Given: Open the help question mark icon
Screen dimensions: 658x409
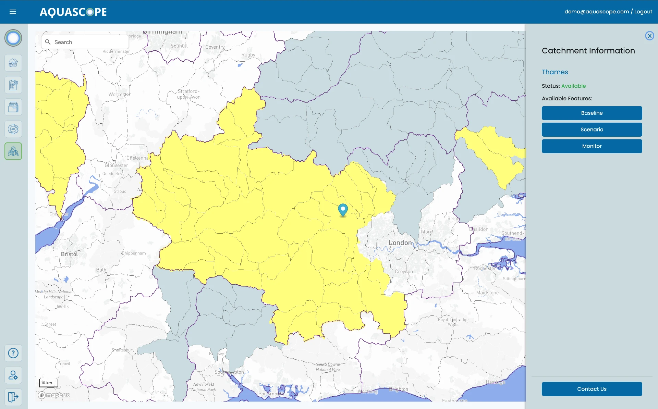Looking at the screenshot, I should click(13, 353).
